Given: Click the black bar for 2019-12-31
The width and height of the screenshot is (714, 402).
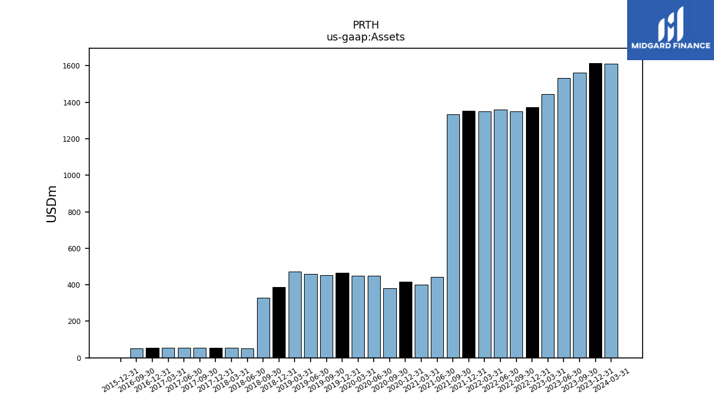Looking at the screenshot, I should [342, 315].
